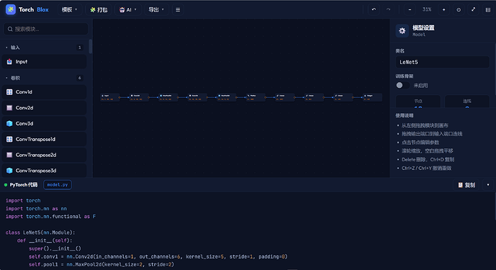Select the ConvTranspose2d module icon
496x270 pixels.
point(9,155)
